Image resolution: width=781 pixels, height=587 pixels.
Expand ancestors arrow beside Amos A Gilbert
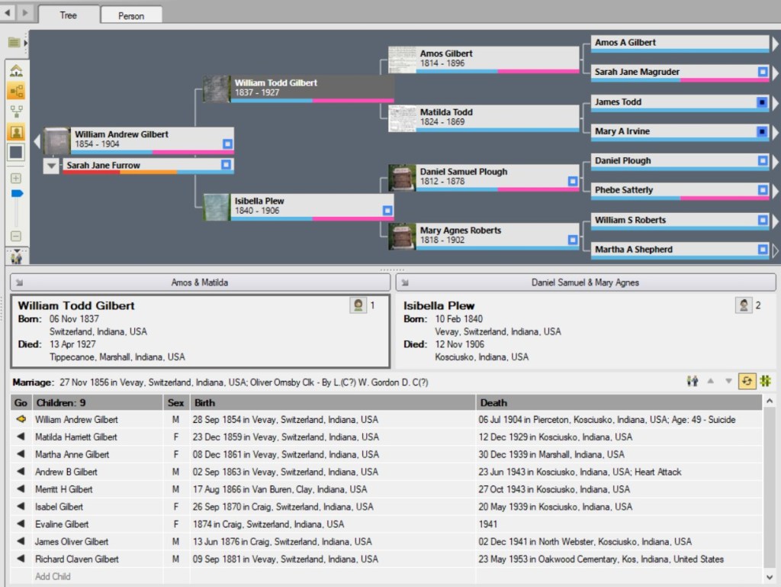[776, 44]
